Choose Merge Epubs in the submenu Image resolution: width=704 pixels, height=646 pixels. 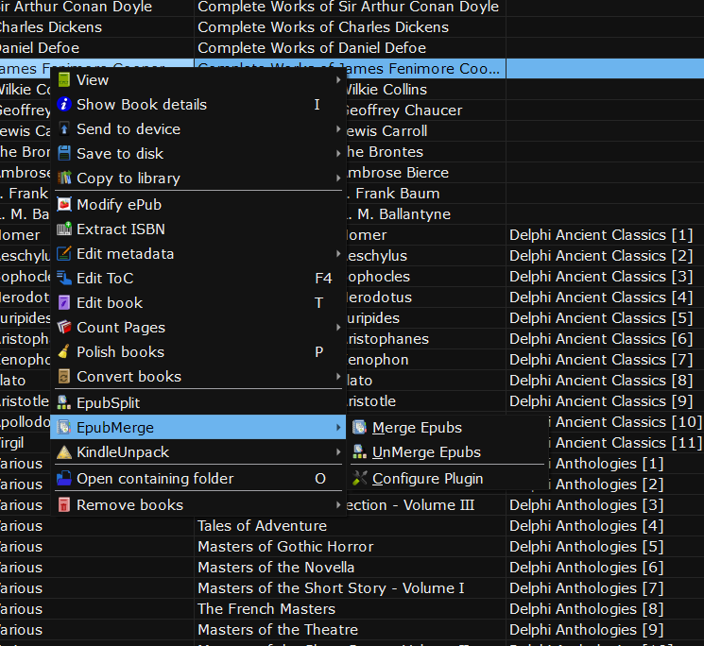coord(448,428)
